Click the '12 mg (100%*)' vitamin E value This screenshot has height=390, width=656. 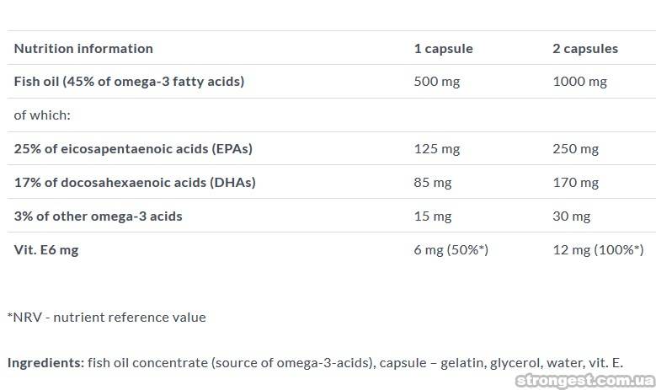tap(598, 249)
